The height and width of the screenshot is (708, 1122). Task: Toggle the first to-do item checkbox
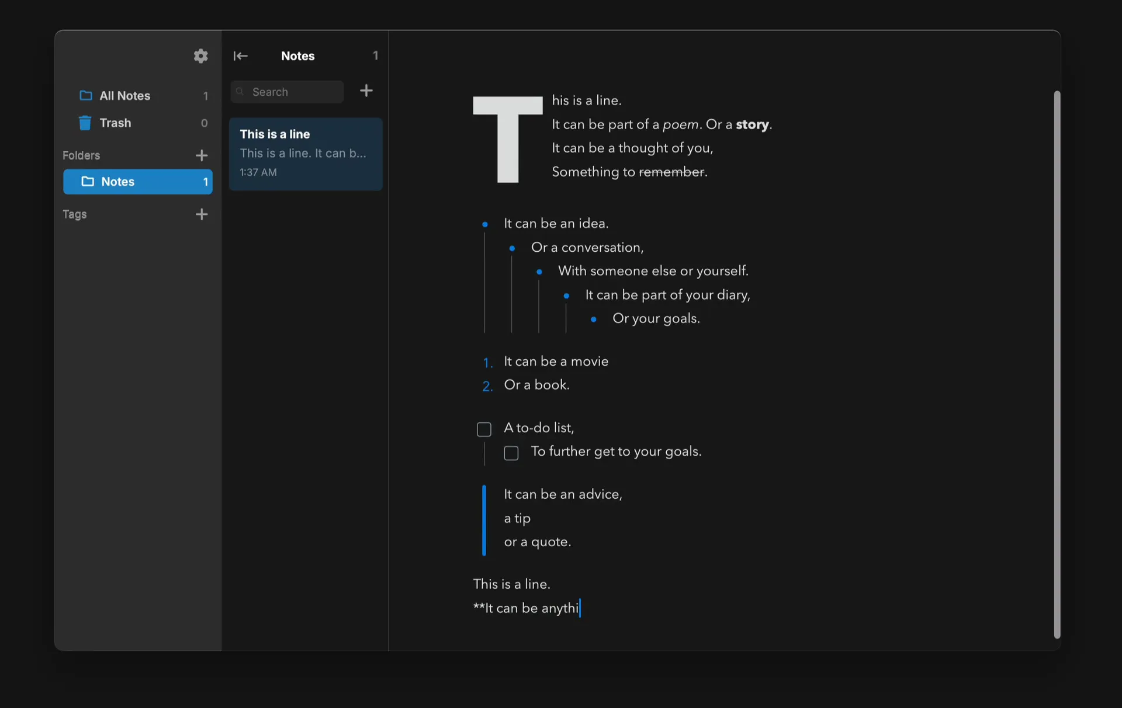pos(484,429)
